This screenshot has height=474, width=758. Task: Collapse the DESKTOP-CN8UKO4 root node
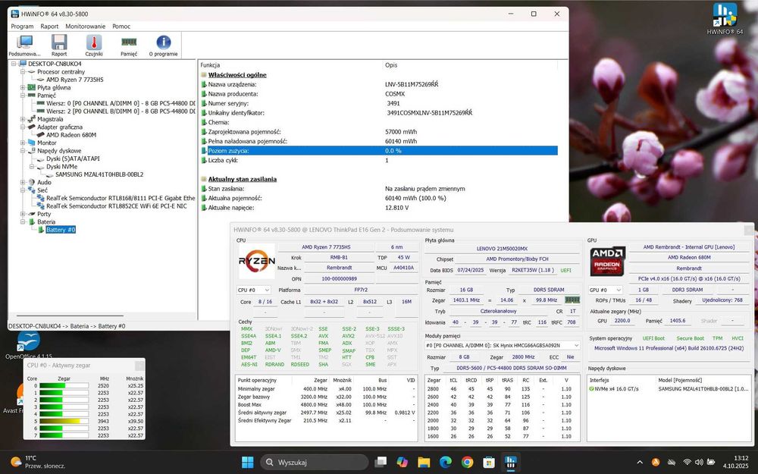pyautogui.click(x=14, y=64)
